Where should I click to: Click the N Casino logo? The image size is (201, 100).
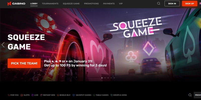tap(16, 3)
